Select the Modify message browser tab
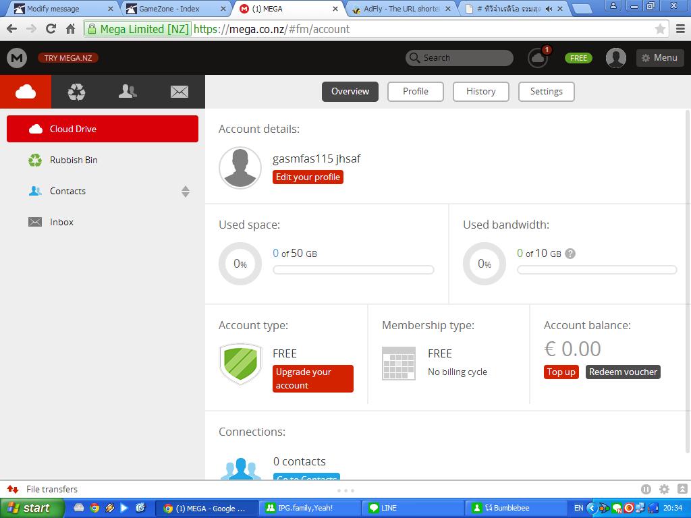The height and width of the screenshot is (518, 691). (x=61, y=9)
